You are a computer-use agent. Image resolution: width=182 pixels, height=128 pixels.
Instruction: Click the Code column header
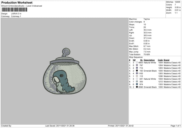pos(160,60)
